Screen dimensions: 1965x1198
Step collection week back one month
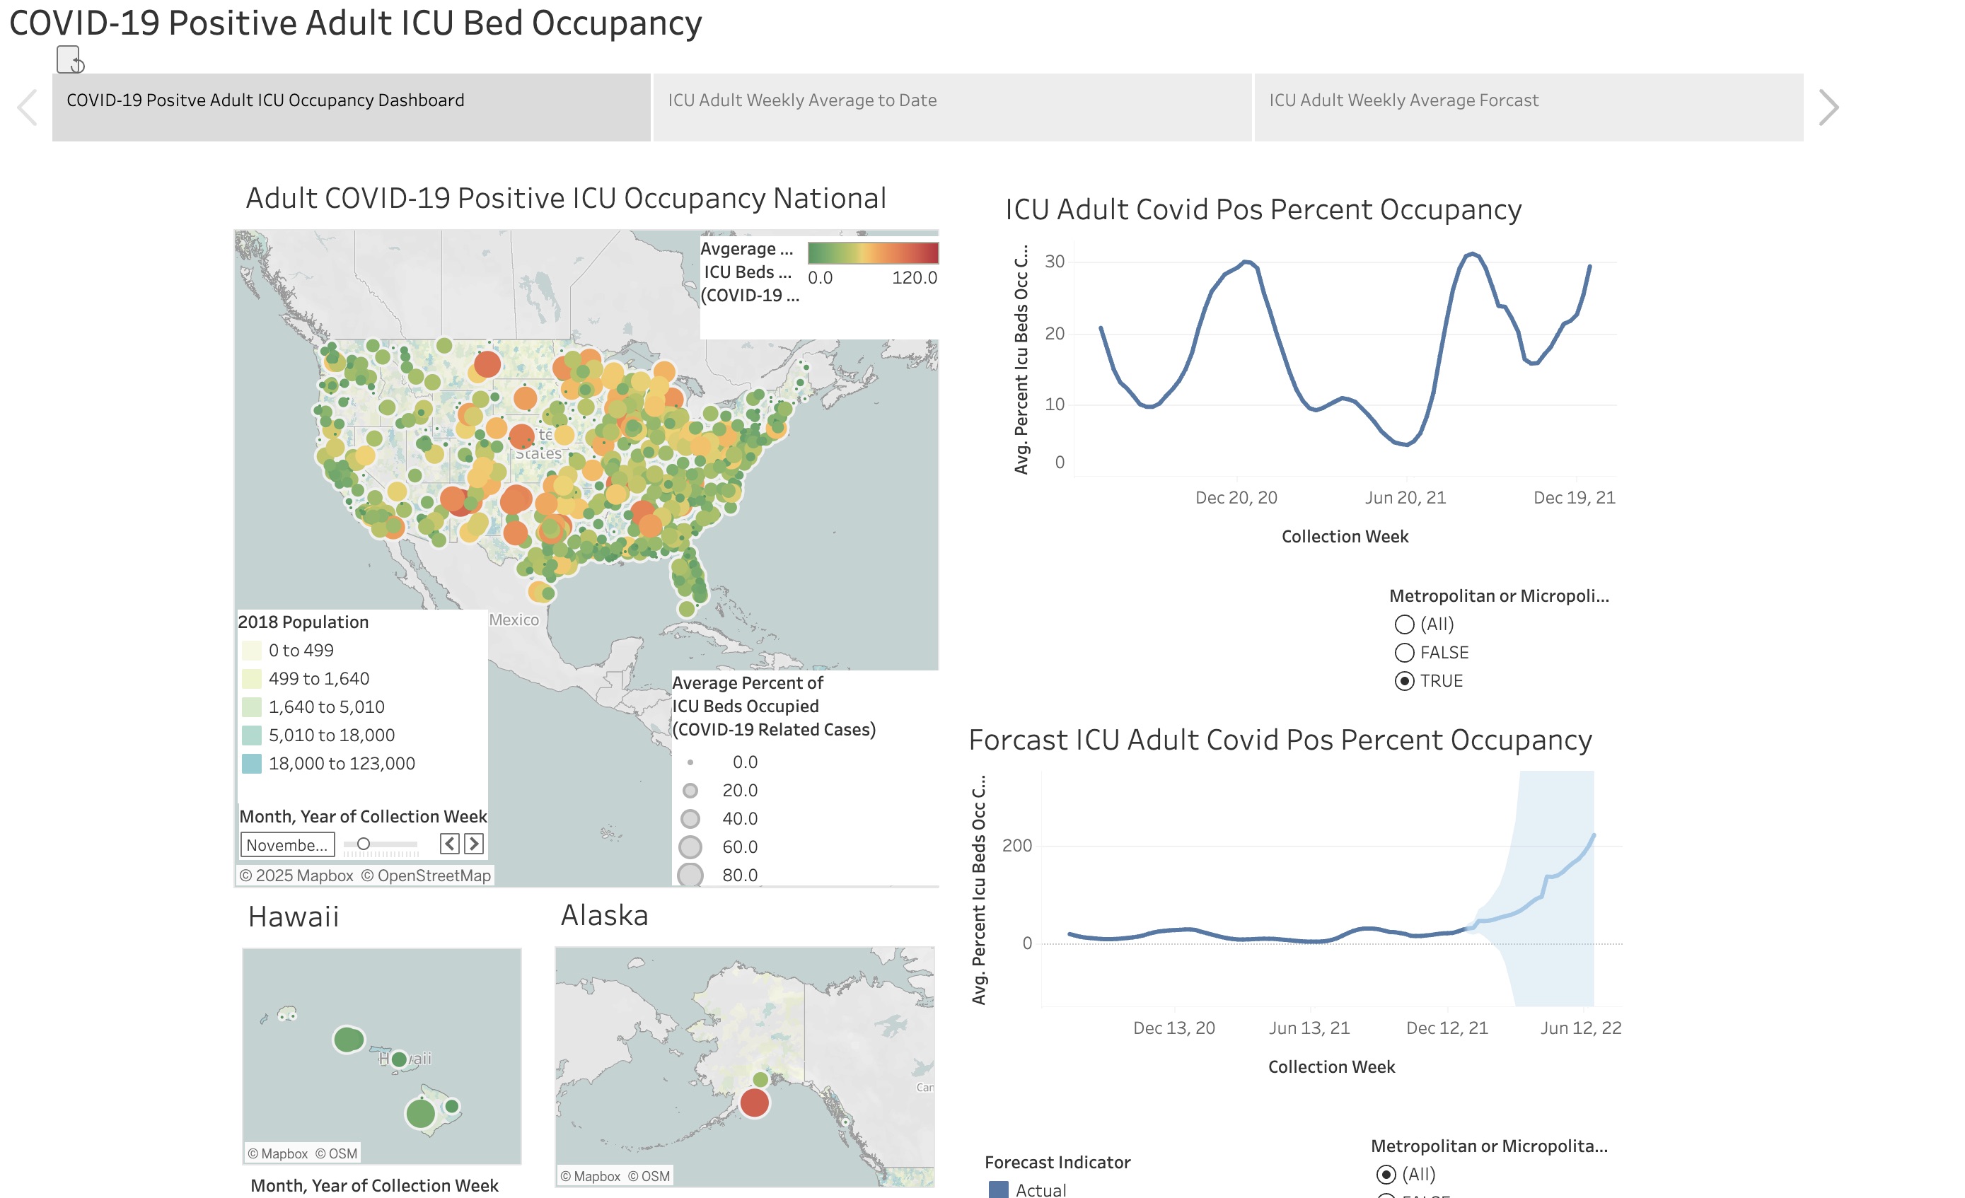pyautogui.click(x=450, y=843)
